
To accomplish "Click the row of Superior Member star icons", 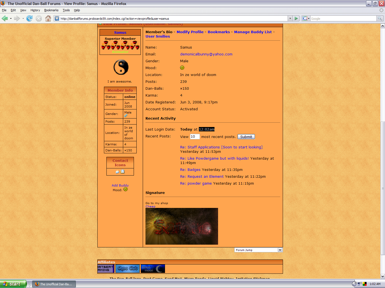I will coord(120,45).
